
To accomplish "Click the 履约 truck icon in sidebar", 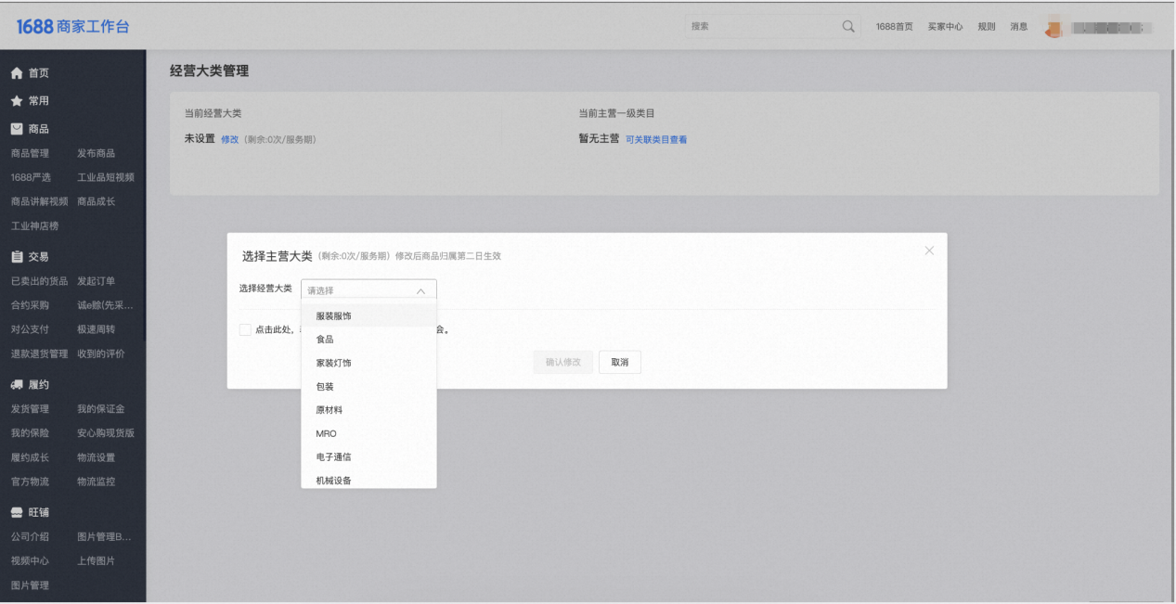I will [17, 385].
